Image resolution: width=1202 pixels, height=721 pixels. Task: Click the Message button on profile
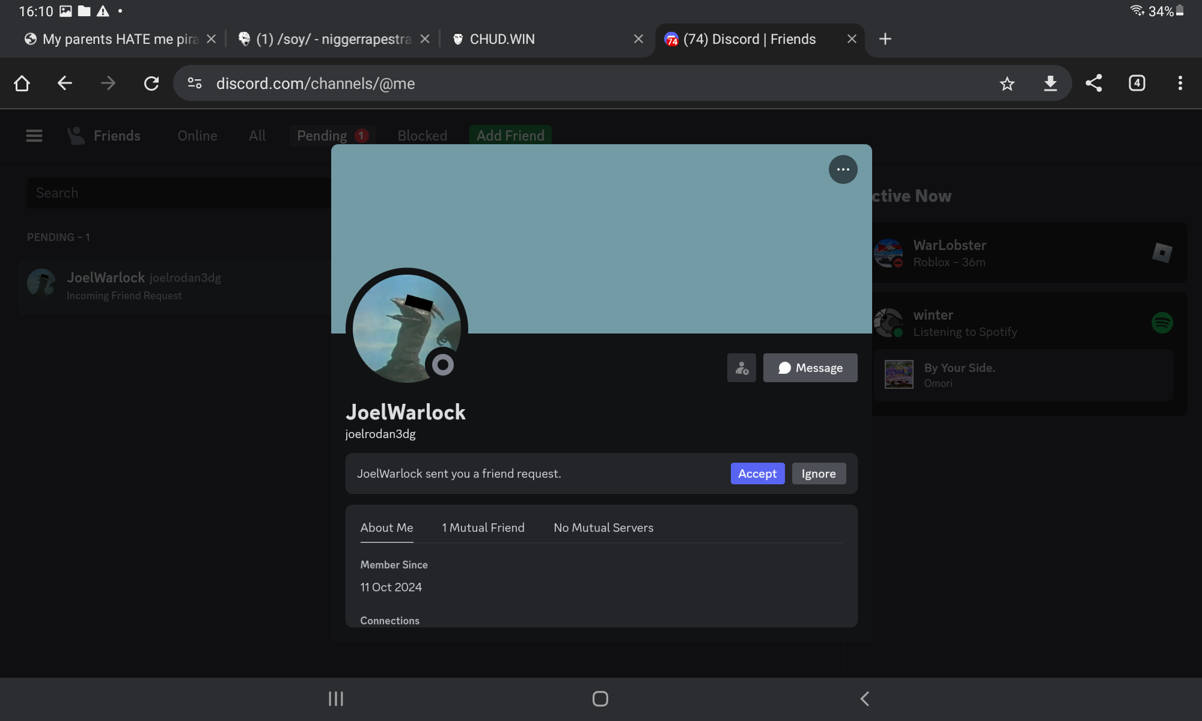810,368
